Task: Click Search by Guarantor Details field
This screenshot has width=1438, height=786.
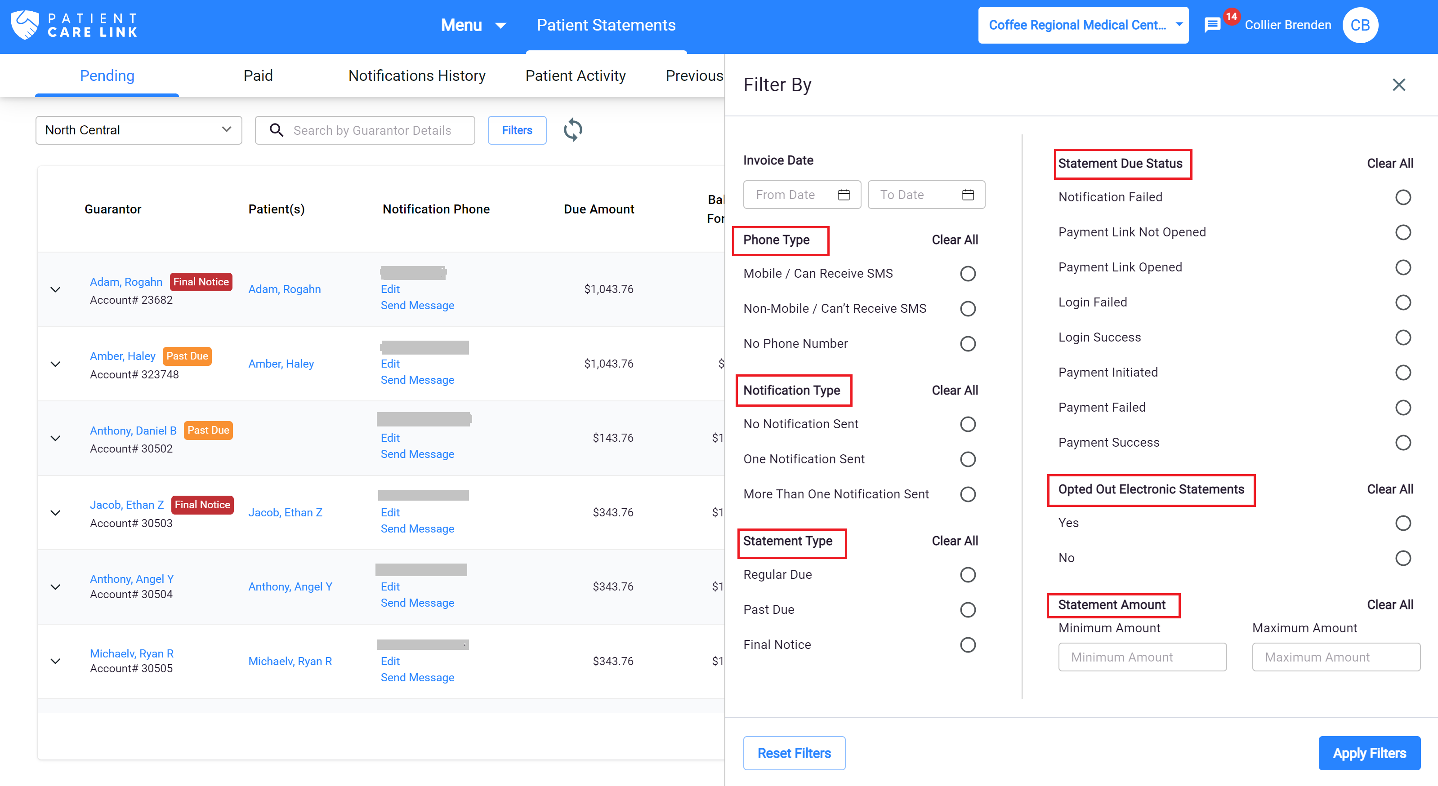Action: tap(365, 130)
